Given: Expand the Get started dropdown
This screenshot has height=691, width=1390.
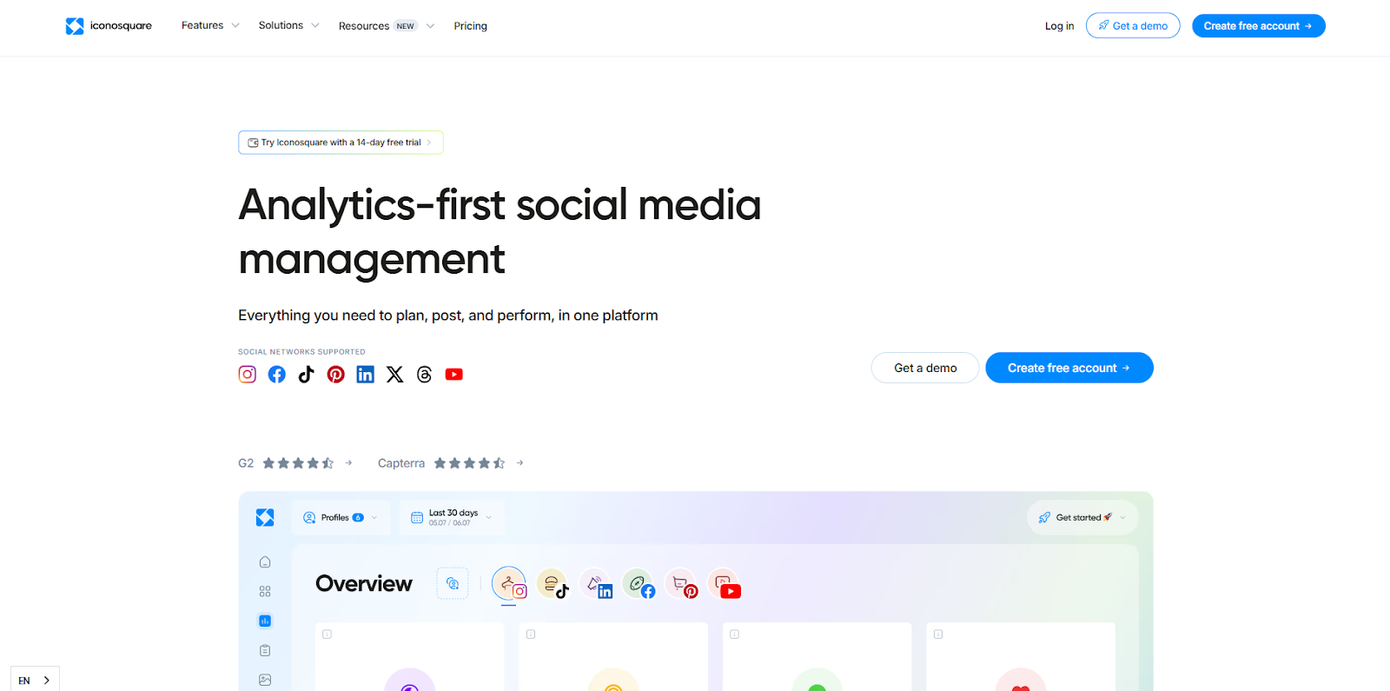Looking at the screenshot, I should coord(1082,517).
